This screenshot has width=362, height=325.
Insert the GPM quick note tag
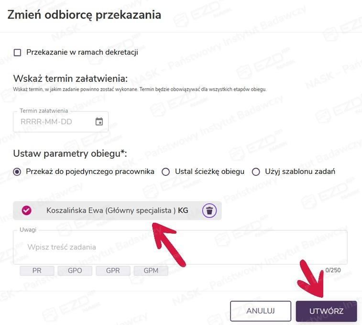(x=151, y=271)
